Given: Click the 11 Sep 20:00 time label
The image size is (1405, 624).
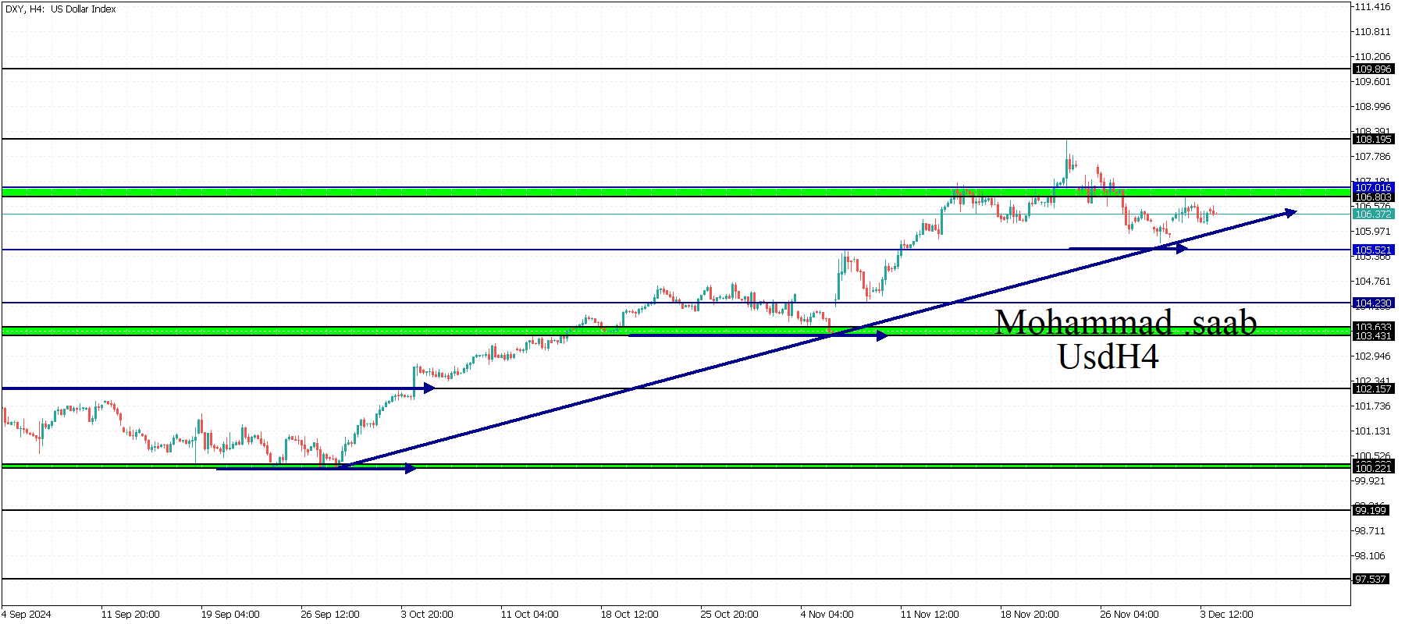Looking at the screenshot, I should pos(130,615).
